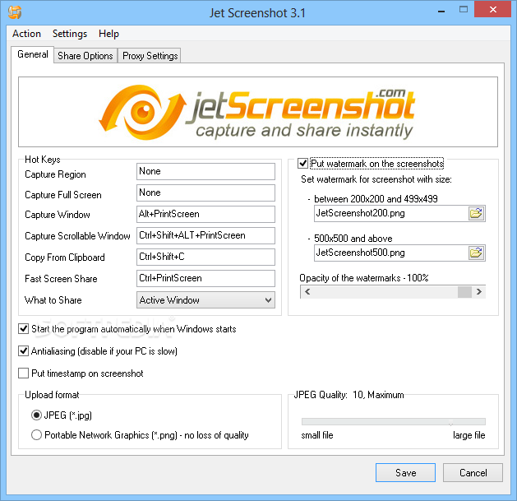
Task: Click the Capture Scrollable Window hotkey field
Action: [x=205, y=235]
